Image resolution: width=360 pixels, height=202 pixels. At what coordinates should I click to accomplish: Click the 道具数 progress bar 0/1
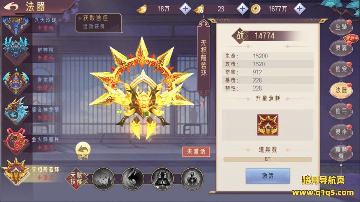pos(268,159)
